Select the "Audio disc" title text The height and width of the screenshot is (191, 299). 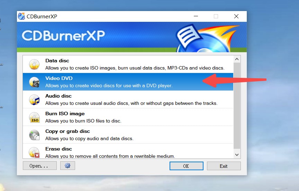pos(58,96)
